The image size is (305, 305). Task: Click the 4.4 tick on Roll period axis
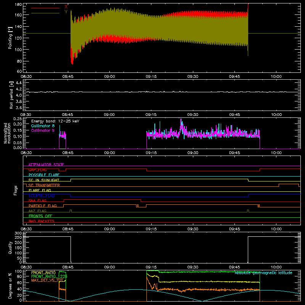tap(19, 83)
